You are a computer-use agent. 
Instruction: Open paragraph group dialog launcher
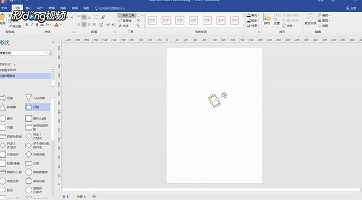115,32
